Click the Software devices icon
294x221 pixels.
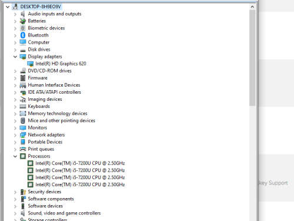(23, 206)
